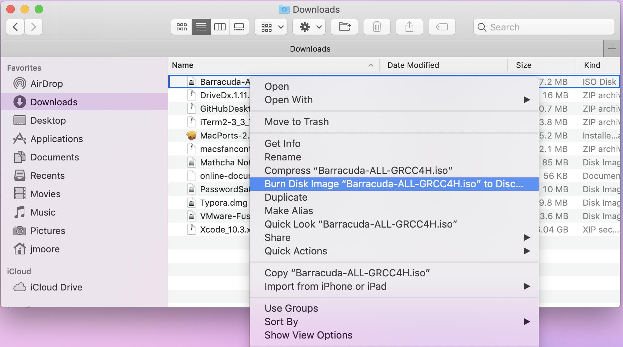
Task: Switch to gallery view
Action: click(239, 27)
